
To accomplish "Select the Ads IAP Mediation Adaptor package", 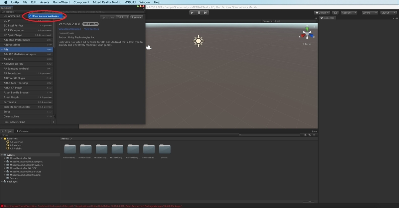I will [27, 54].
